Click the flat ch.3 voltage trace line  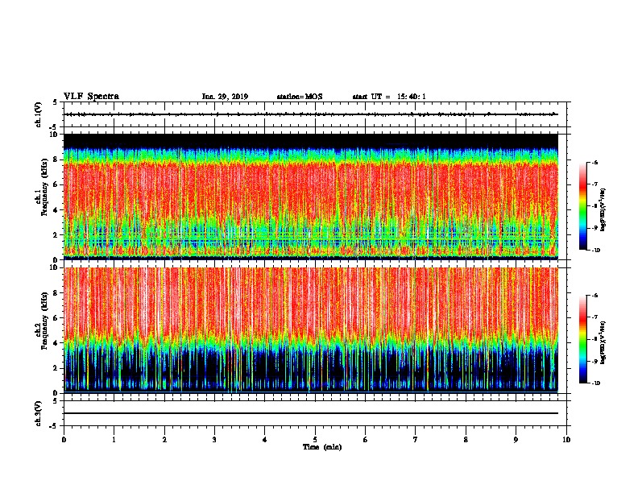(311, 413)
